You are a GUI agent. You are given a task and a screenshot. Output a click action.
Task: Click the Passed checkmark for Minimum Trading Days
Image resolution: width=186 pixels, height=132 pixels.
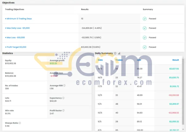click(144, 19)
